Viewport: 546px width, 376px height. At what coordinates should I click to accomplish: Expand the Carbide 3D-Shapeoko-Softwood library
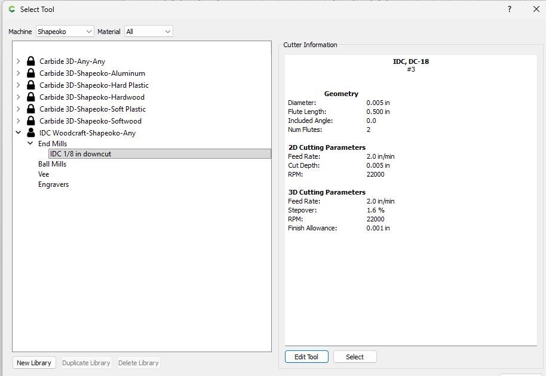pos(18,121)
